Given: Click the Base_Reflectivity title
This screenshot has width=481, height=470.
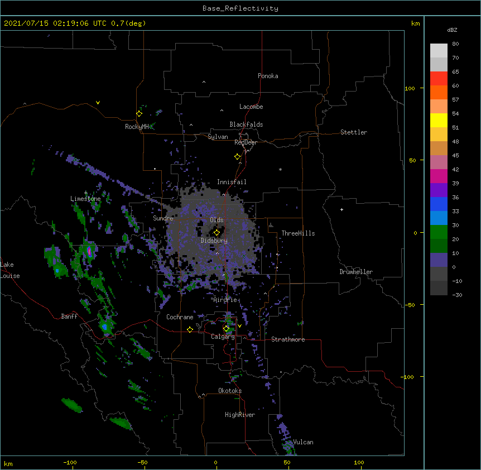Looking at the screenshot, I should point(240,8).
